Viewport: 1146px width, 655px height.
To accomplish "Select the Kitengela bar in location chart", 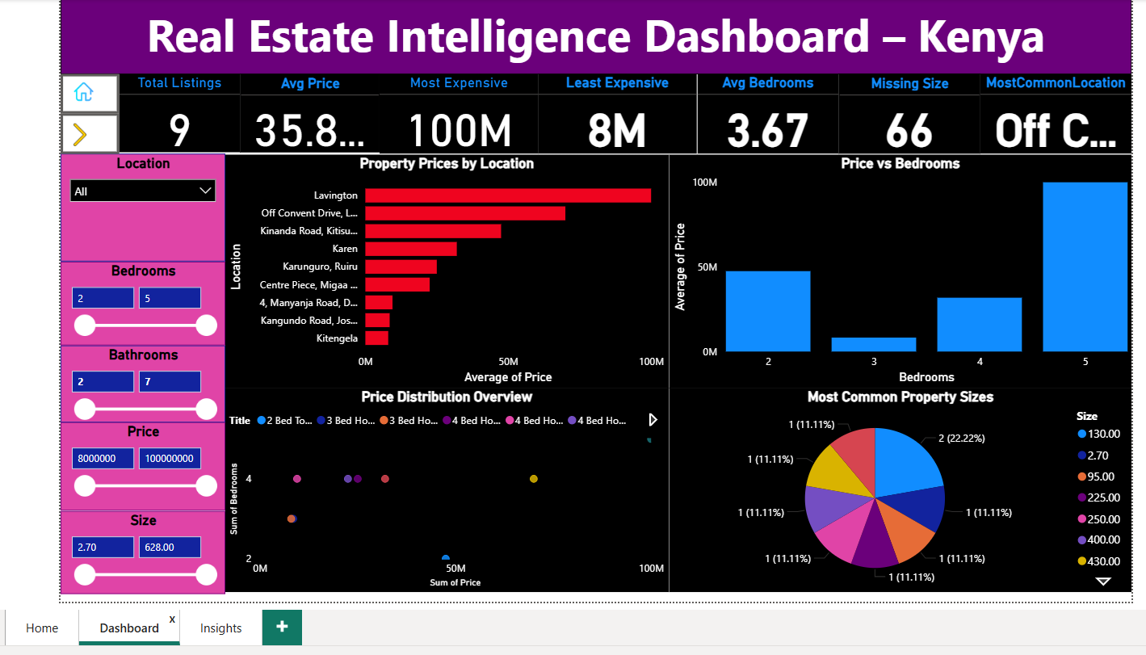I will pos(376,338).
